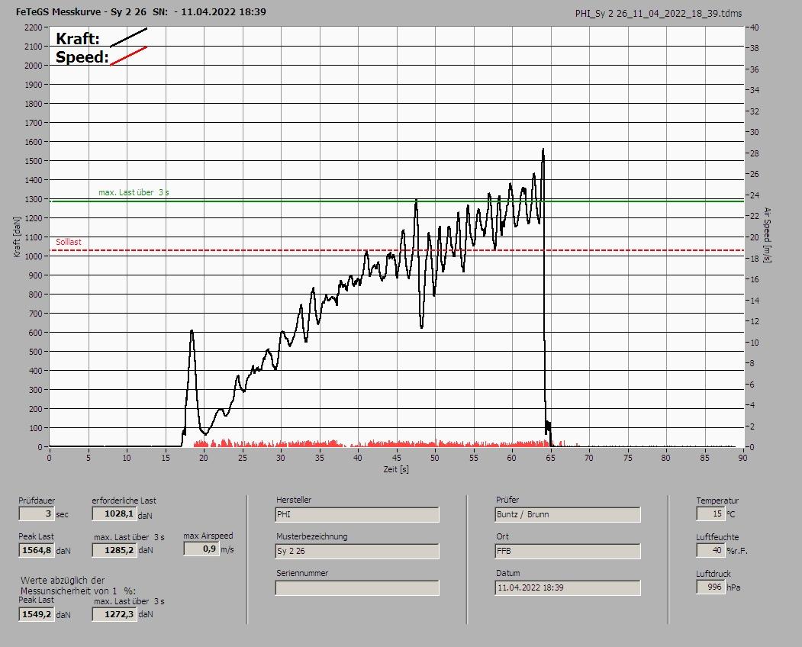
Task: Select the corrected max. Last value 1272,3
Action: pos(114,614)
